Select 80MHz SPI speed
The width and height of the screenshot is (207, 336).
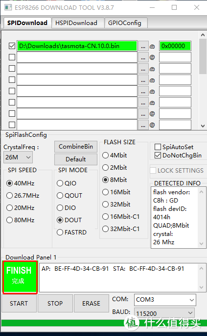[x=21, y=220]
